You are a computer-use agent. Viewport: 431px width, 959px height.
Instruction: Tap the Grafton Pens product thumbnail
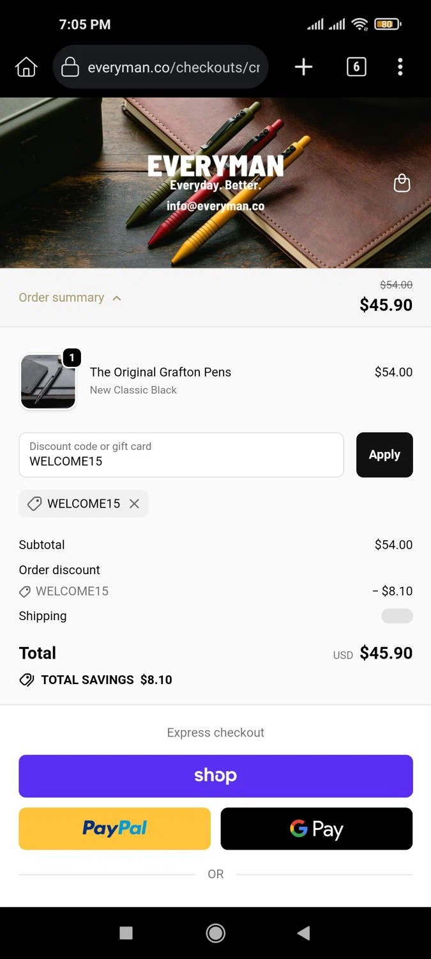48,381
